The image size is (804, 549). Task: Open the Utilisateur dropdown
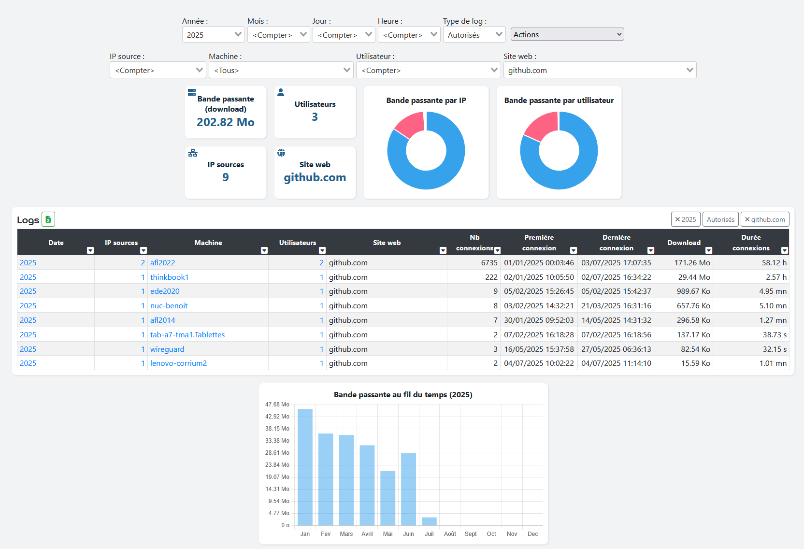pyautogui.click(x=429, y=70)
